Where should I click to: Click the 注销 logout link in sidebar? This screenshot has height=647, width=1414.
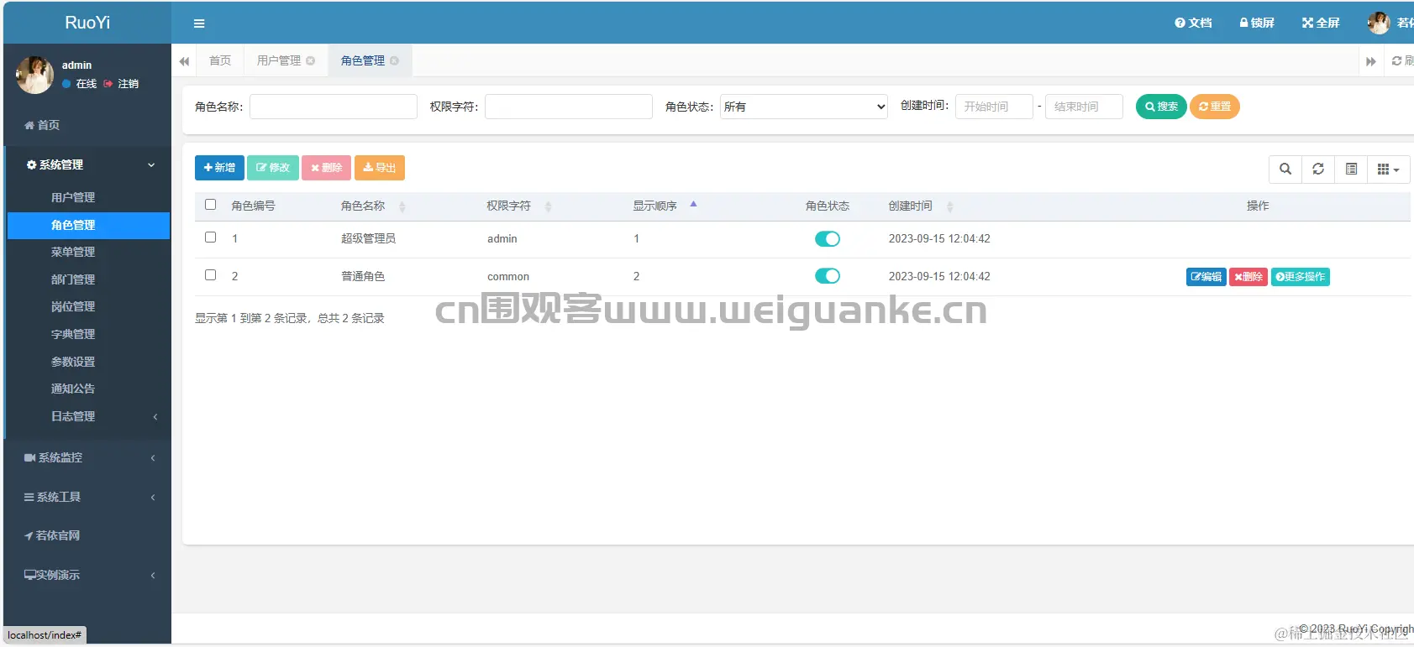coord(121,84)
